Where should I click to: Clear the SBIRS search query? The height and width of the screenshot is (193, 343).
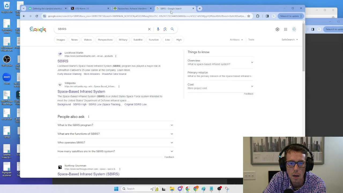click(149, 29)
